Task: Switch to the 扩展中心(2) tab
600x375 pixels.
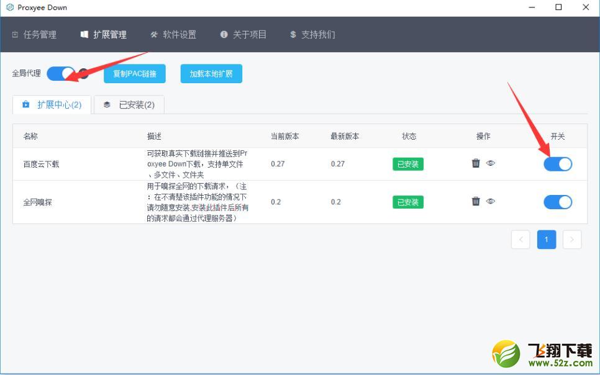Action: 52,104
